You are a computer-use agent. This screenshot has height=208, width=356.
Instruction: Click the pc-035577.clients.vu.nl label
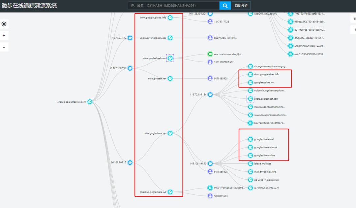pos(267,180)
